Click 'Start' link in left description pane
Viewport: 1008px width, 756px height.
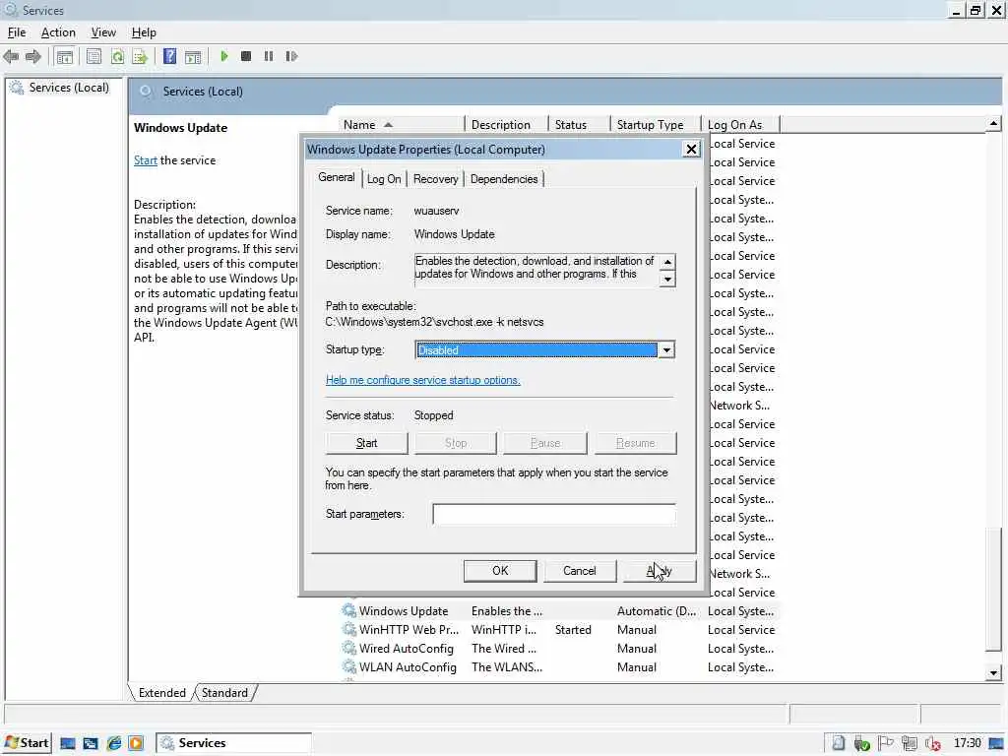146,160
